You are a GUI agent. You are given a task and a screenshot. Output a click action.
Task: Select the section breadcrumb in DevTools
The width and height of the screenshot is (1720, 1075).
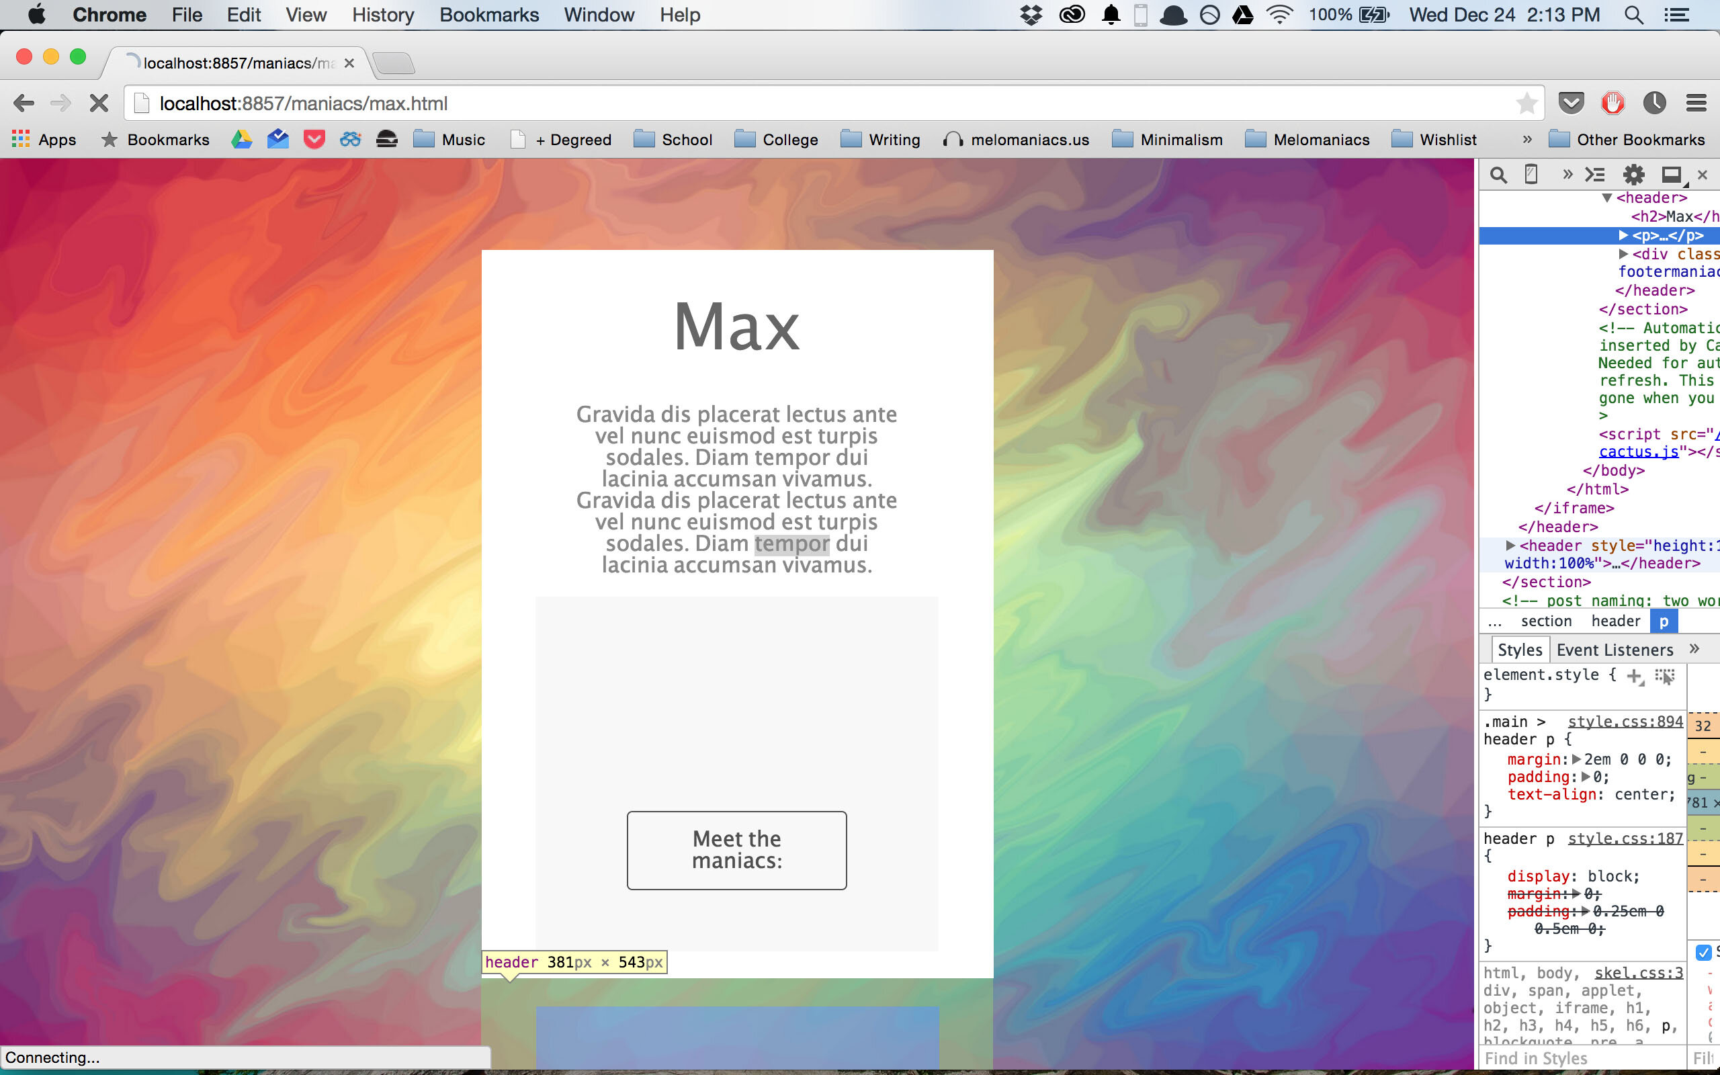click(1546, 621)
